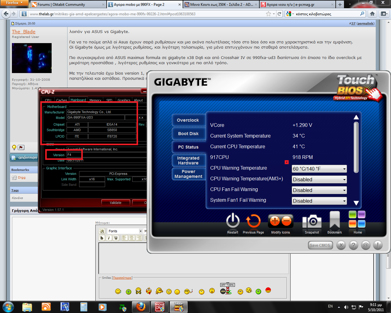391x313 pixels.
Task: Open Windows Explorer from the taskbar
Action: (x=27, y=307)
